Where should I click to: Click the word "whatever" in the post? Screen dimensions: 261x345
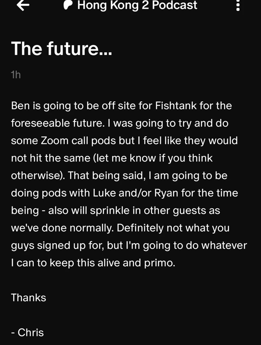coord(224,245)
